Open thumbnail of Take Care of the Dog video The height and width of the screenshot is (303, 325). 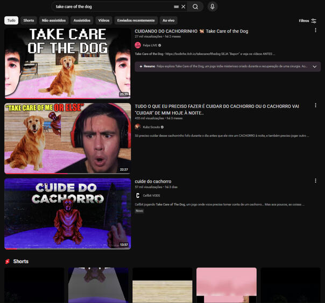pyautogui.click(x=68, y=64)
